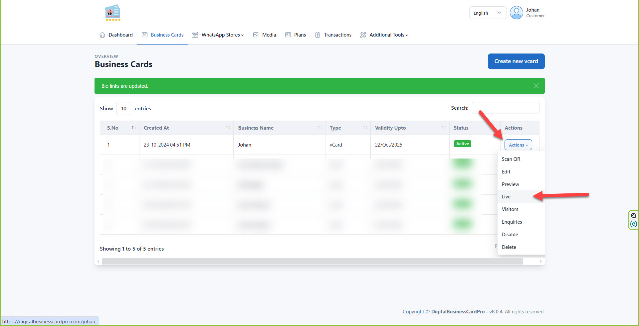Viewport: 639px width, 326px height.
Task: Click the Create new vcard button
Action: click(516, 61)
